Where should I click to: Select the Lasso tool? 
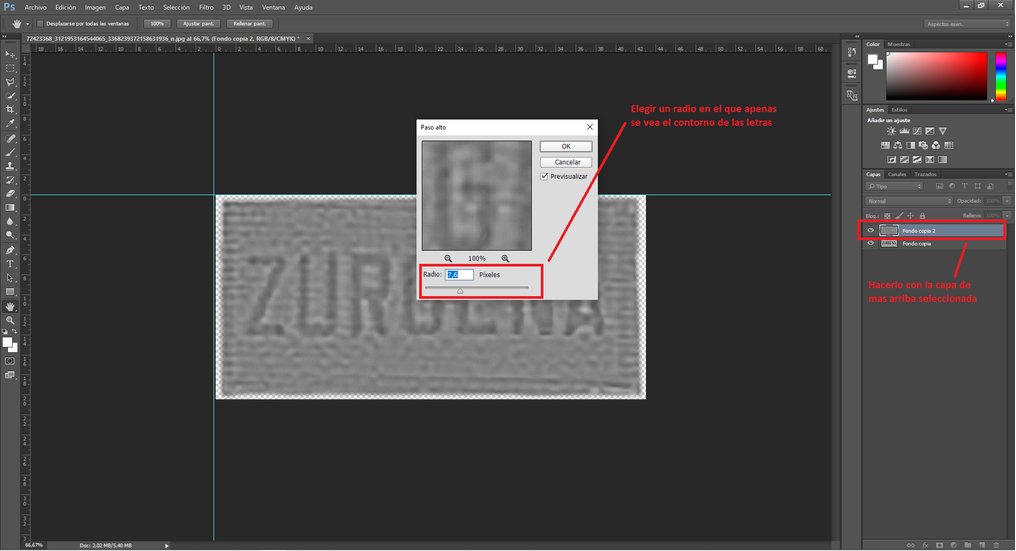click(x=10, y=82)
